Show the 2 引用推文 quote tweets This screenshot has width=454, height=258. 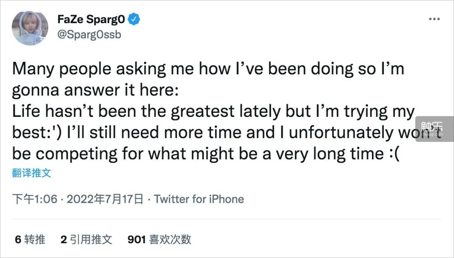[86, 240]
